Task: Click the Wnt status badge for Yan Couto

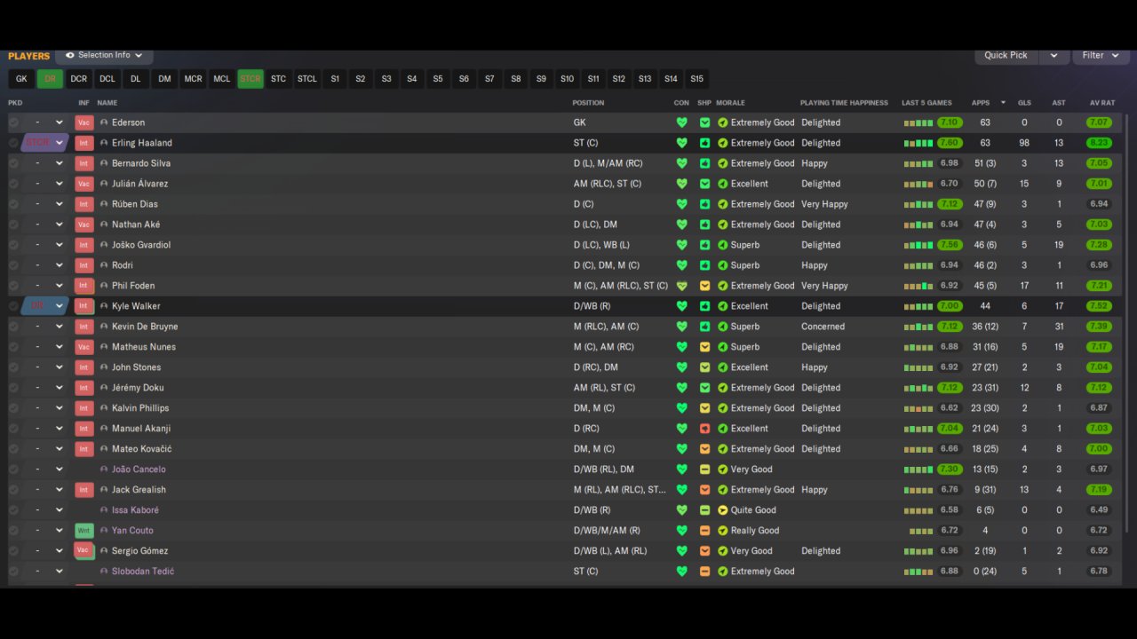Action: [83, 531]
